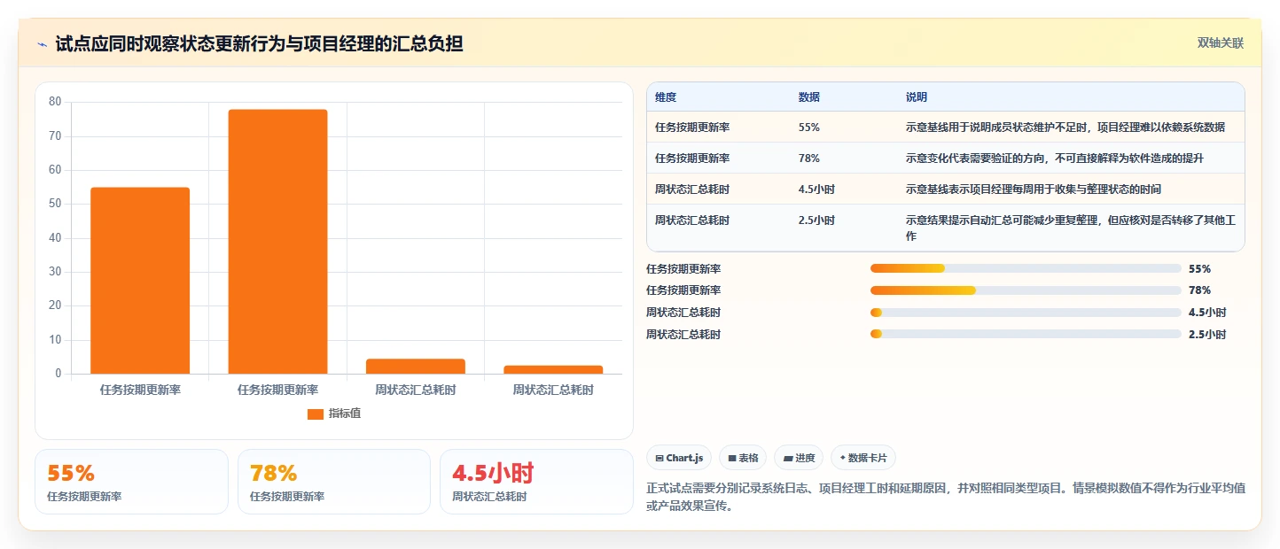Screen dimensions: 1280x549
Task: Click y-axis label 80
Action: tap(55, 102)
